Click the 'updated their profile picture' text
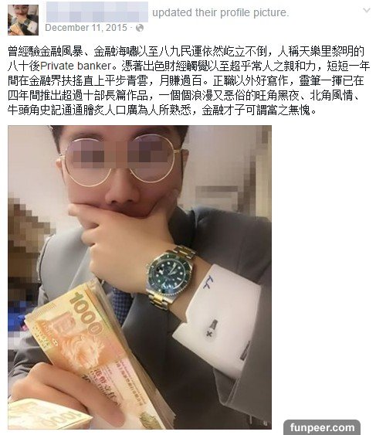This screenshot has width=376, height=435. (x=221, y=13)
